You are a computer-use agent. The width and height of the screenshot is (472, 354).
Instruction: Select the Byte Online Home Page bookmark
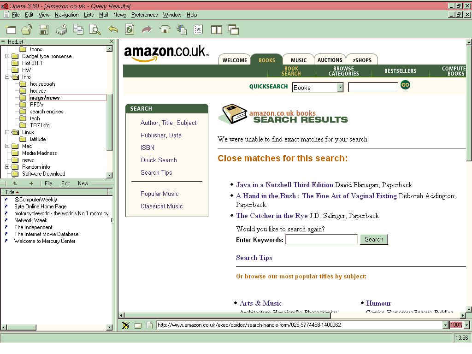(x=41, y=206)
